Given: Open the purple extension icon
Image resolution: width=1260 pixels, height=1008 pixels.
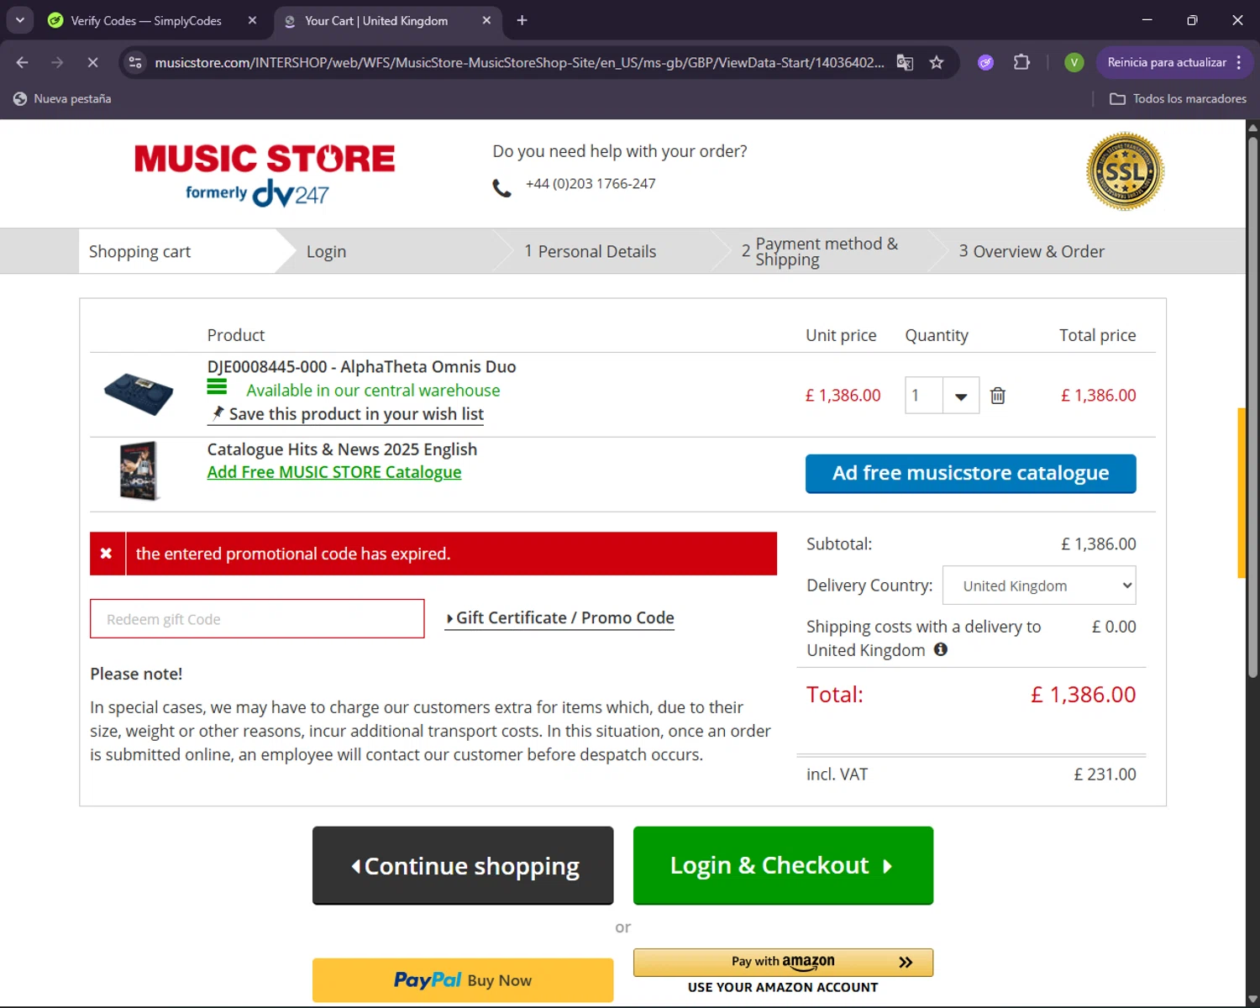Looking at the screenshot, I should coord(985,62).
